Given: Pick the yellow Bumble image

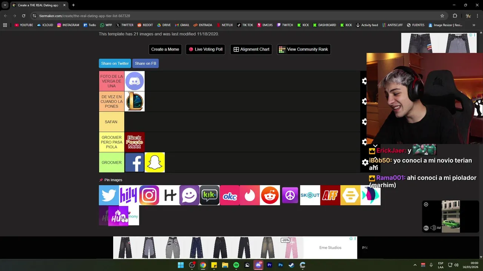Looking at the screenshot, I should pos(350,195).
